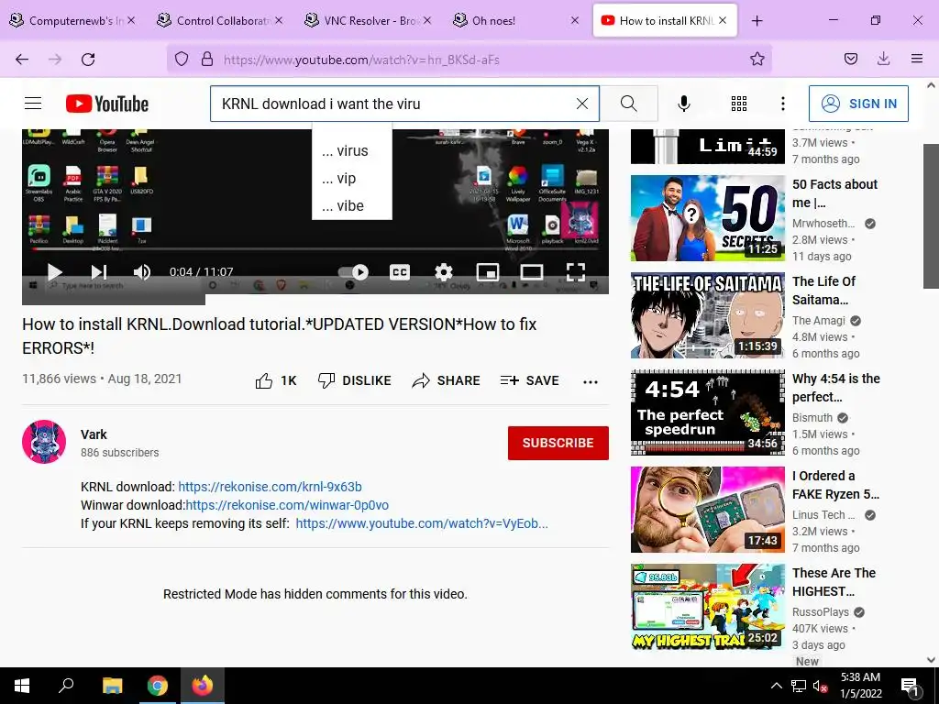Image resolution: width=939 pixels, height=704 pixels.
Task: Open I Ordered a FAKE Ryzen title
Action: (835, 485)
